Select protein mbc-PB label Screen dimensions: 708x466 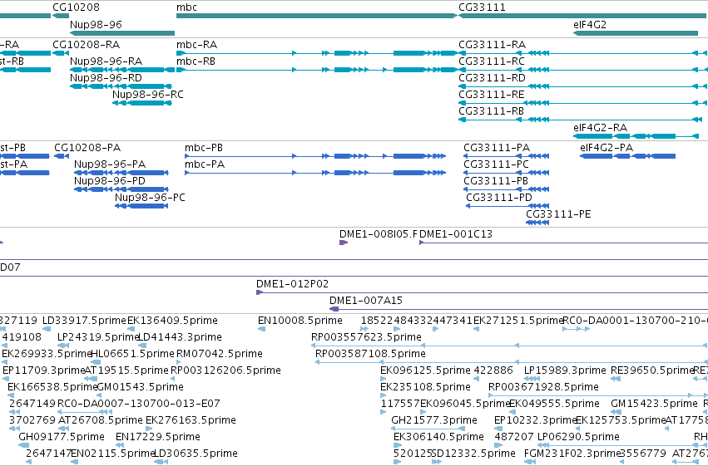tap(204, 148)
